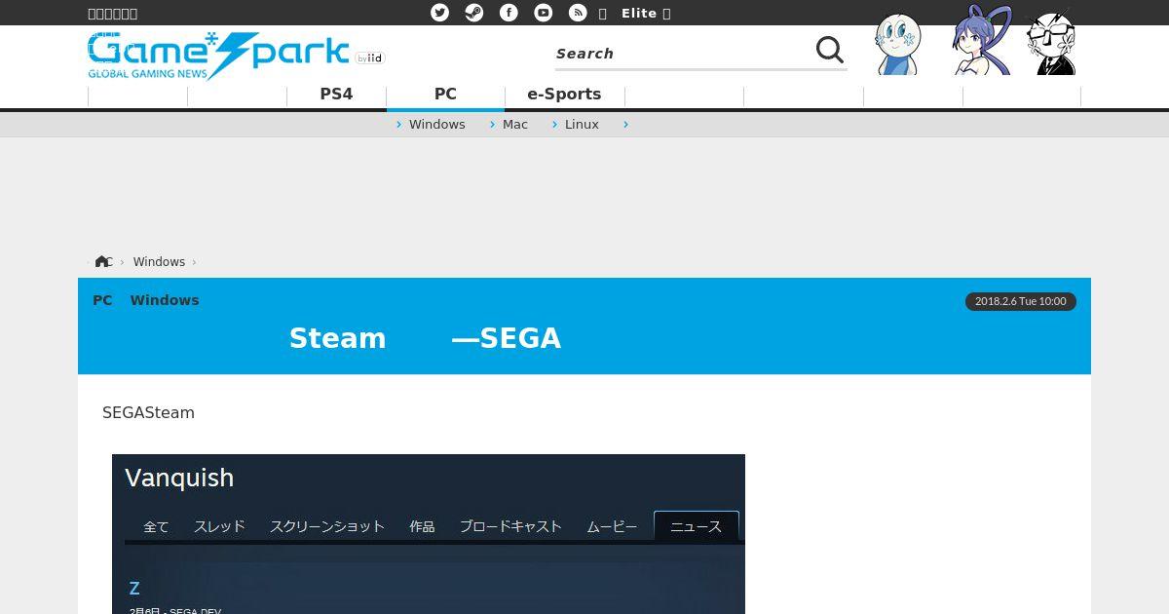Click the Z news heading in image
1169x614 pixels.
click(x=134, y=589)
